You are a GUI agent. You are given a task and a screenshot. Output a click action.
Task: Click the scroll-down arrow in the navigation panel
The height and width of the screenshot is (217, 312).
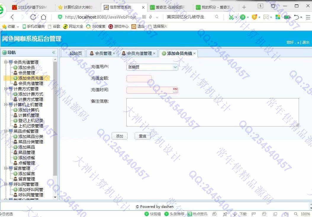tap(55, 197)
